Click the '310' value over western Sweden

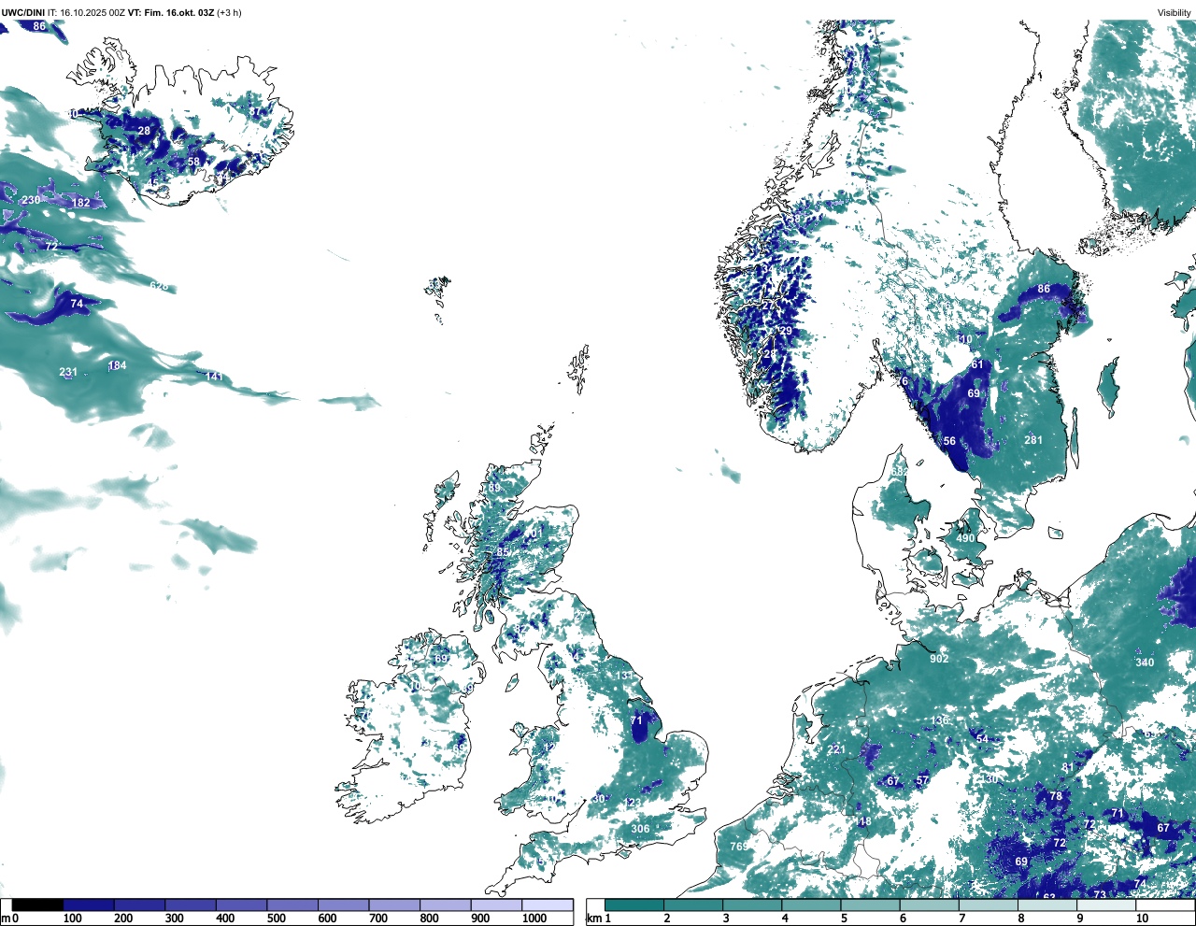tap(963, 339)
